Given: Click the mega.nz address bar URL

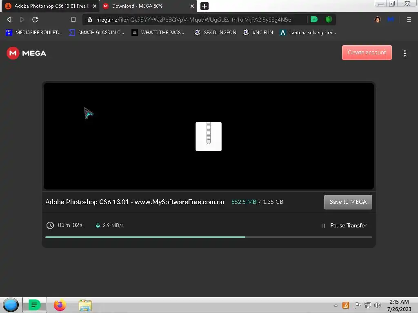Looking at the screenshot, I should (x=194, y=20).
